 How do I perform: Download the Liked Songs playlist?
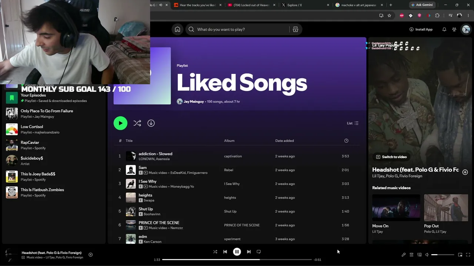pyautogui.click(x=151, y=123)
